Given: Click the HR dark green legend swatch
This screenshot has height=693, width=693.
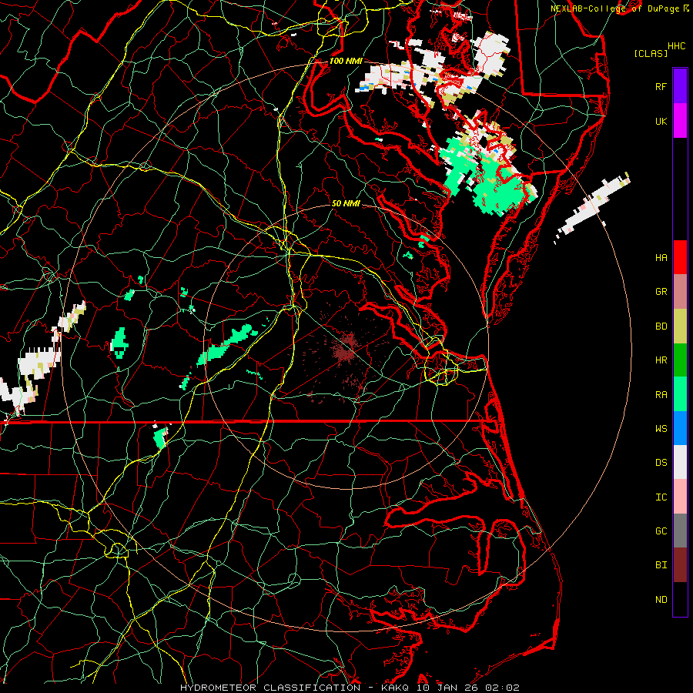Looking at the screenshot, I should [680, 360].
